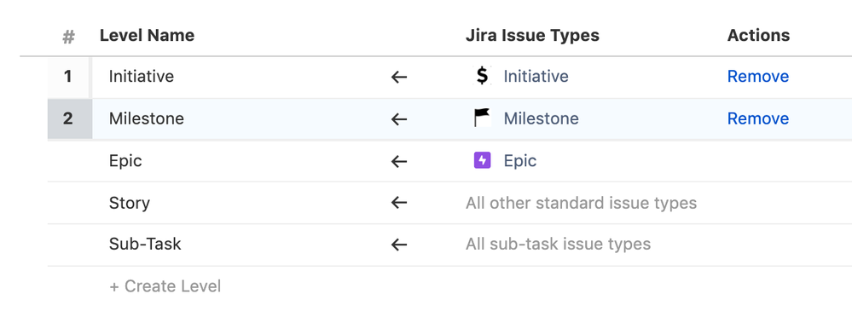Click the black flag Milestone icon

(x=482, y=118)
